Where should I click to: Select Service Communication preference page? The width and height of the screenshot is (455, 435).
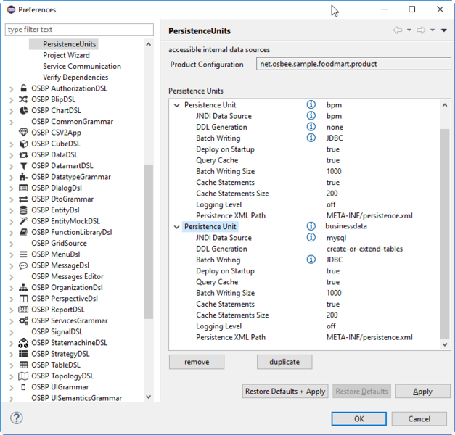tap(82, 66)
